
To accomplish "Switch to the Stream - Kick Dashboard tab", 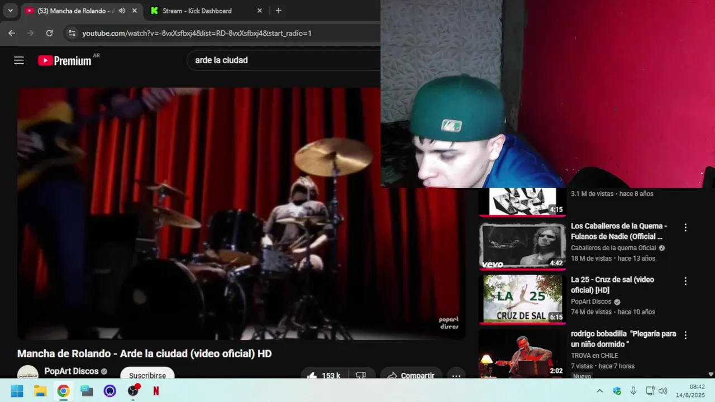I will tap(197, 11).
